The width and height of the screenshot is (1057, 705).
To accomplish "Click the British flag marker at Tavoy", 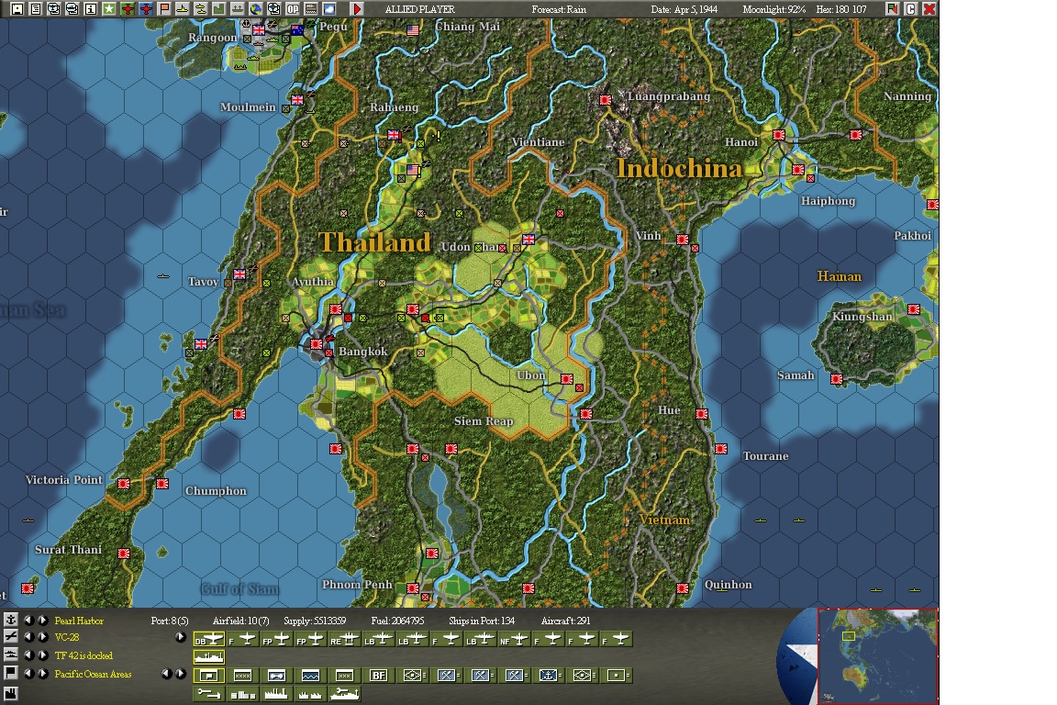I will pos(239,274).
